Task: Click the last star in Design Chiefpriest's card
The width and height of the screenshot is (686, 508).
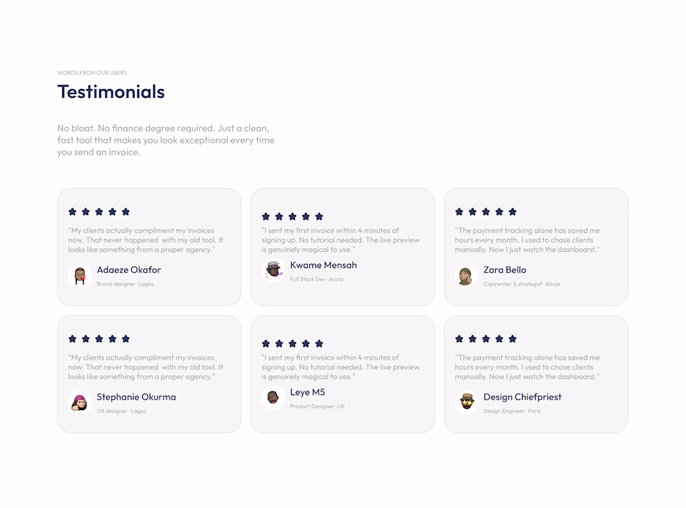Action: coord(513,339)
